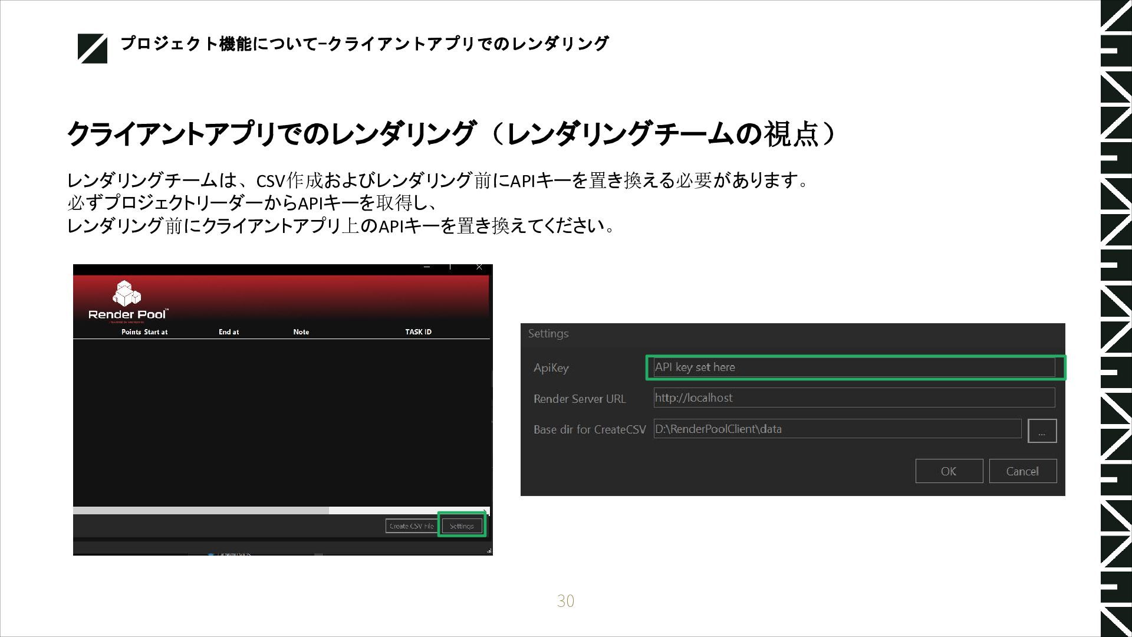Maximize the Render Pool client window
The height and width of the screenshot is (637, 1132).
450,267
